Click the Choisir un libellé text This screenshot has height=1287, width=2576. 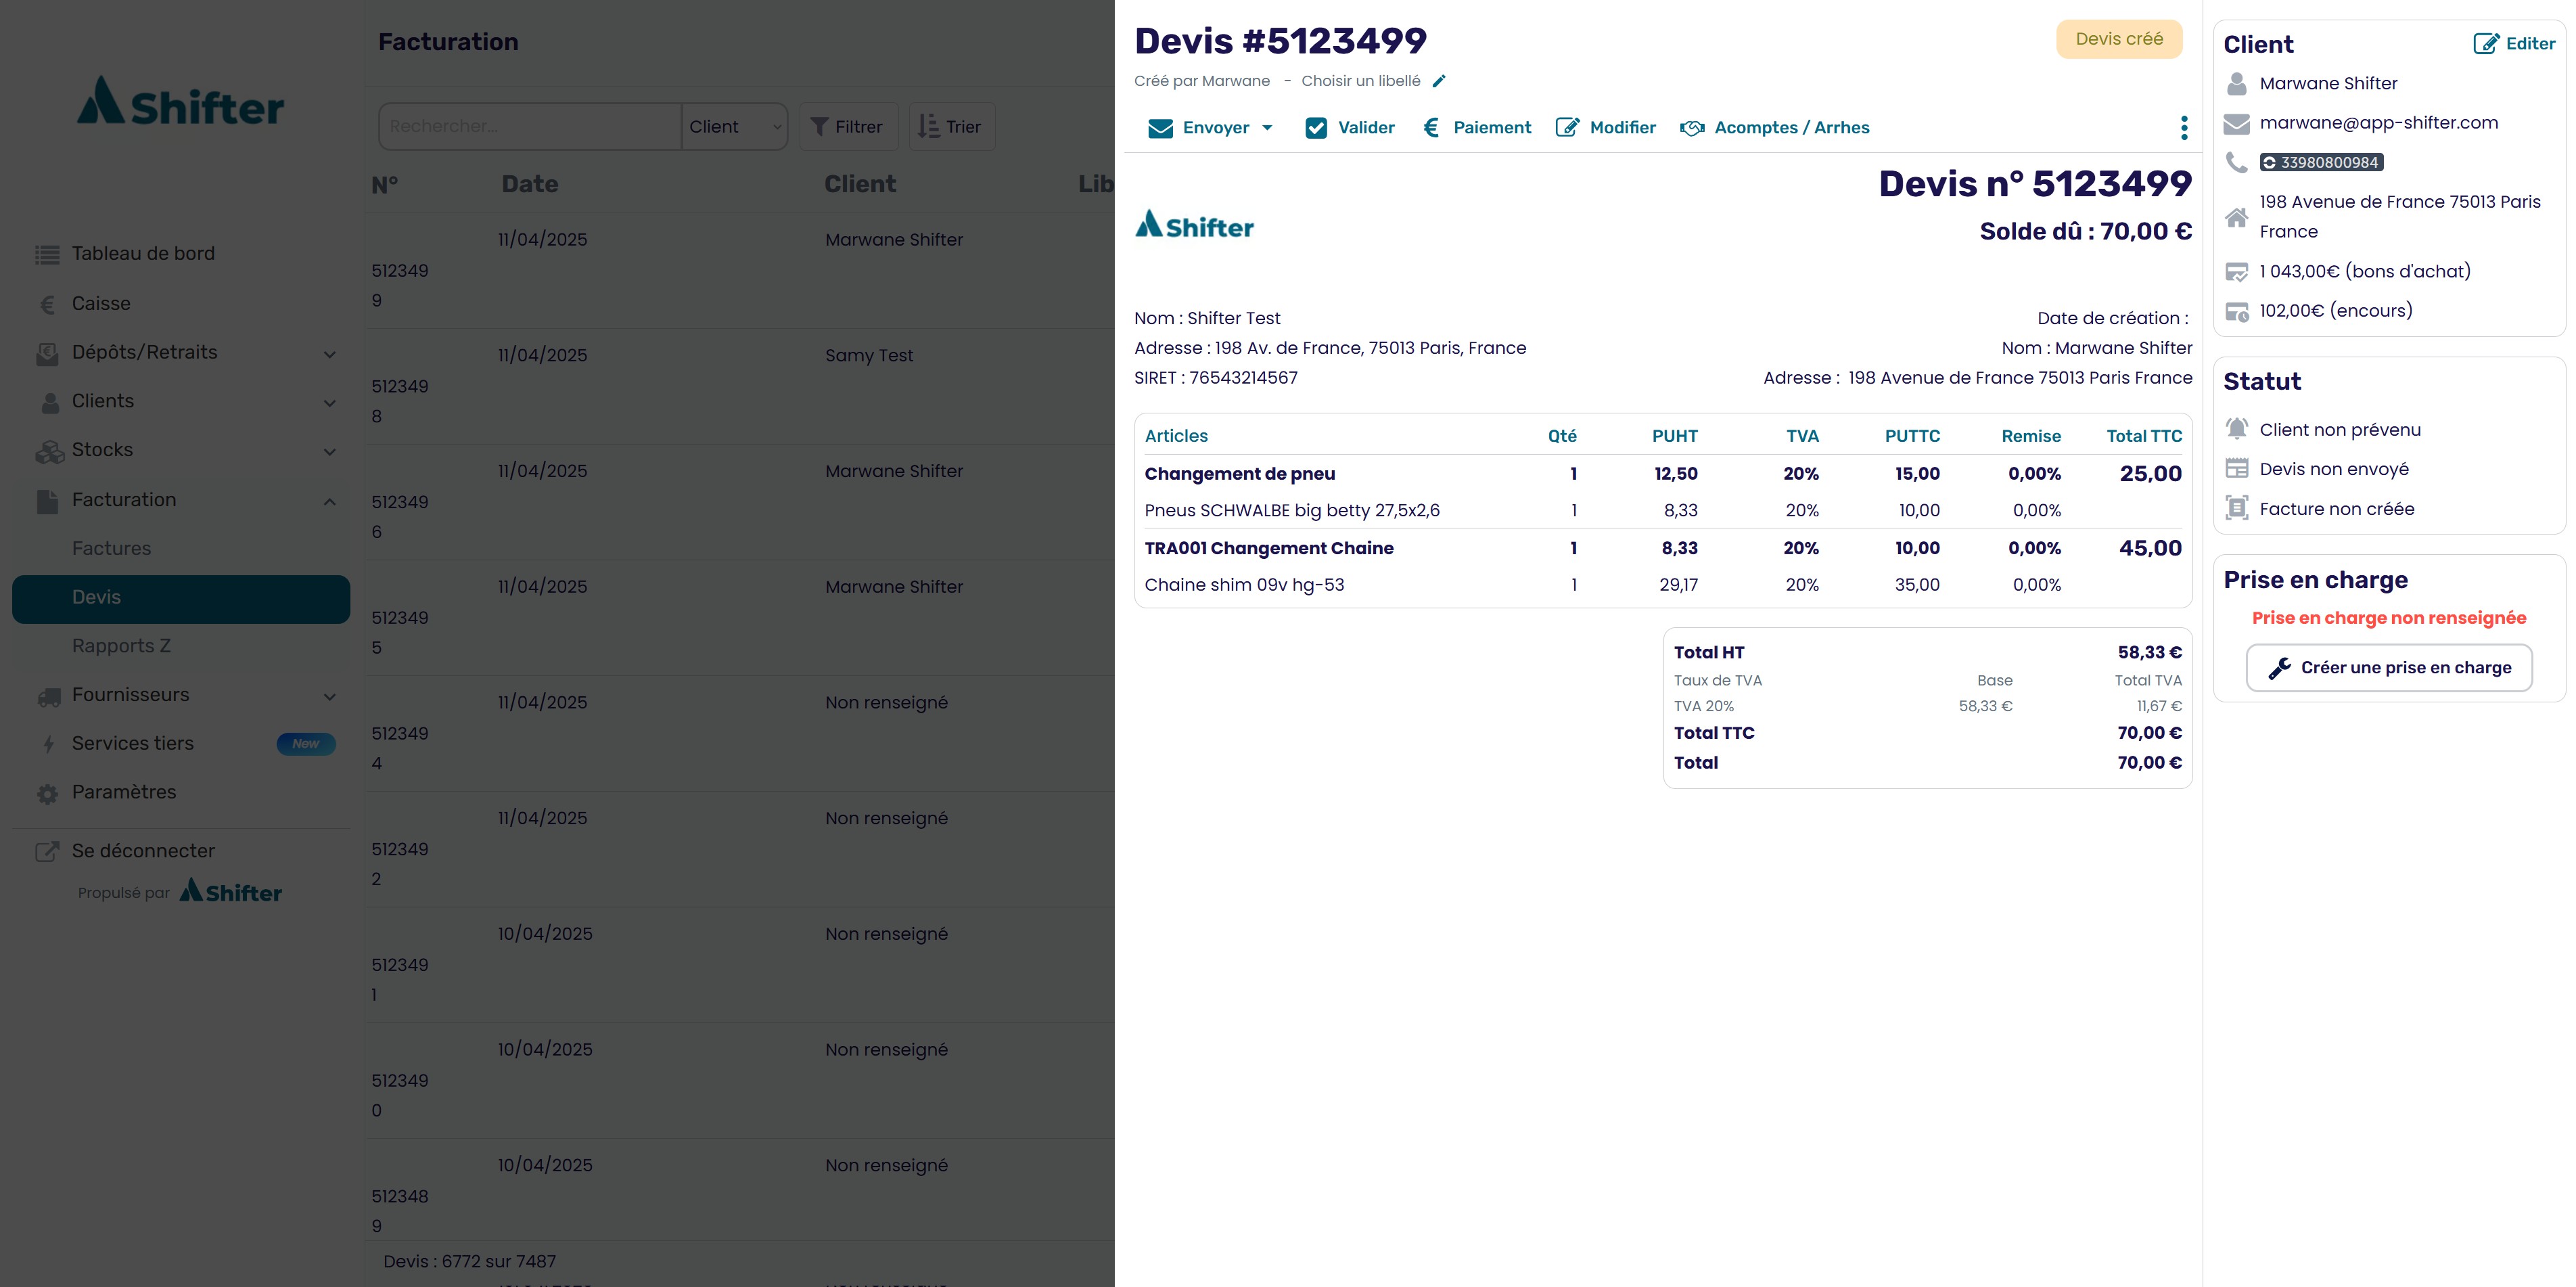(1360, 81)
